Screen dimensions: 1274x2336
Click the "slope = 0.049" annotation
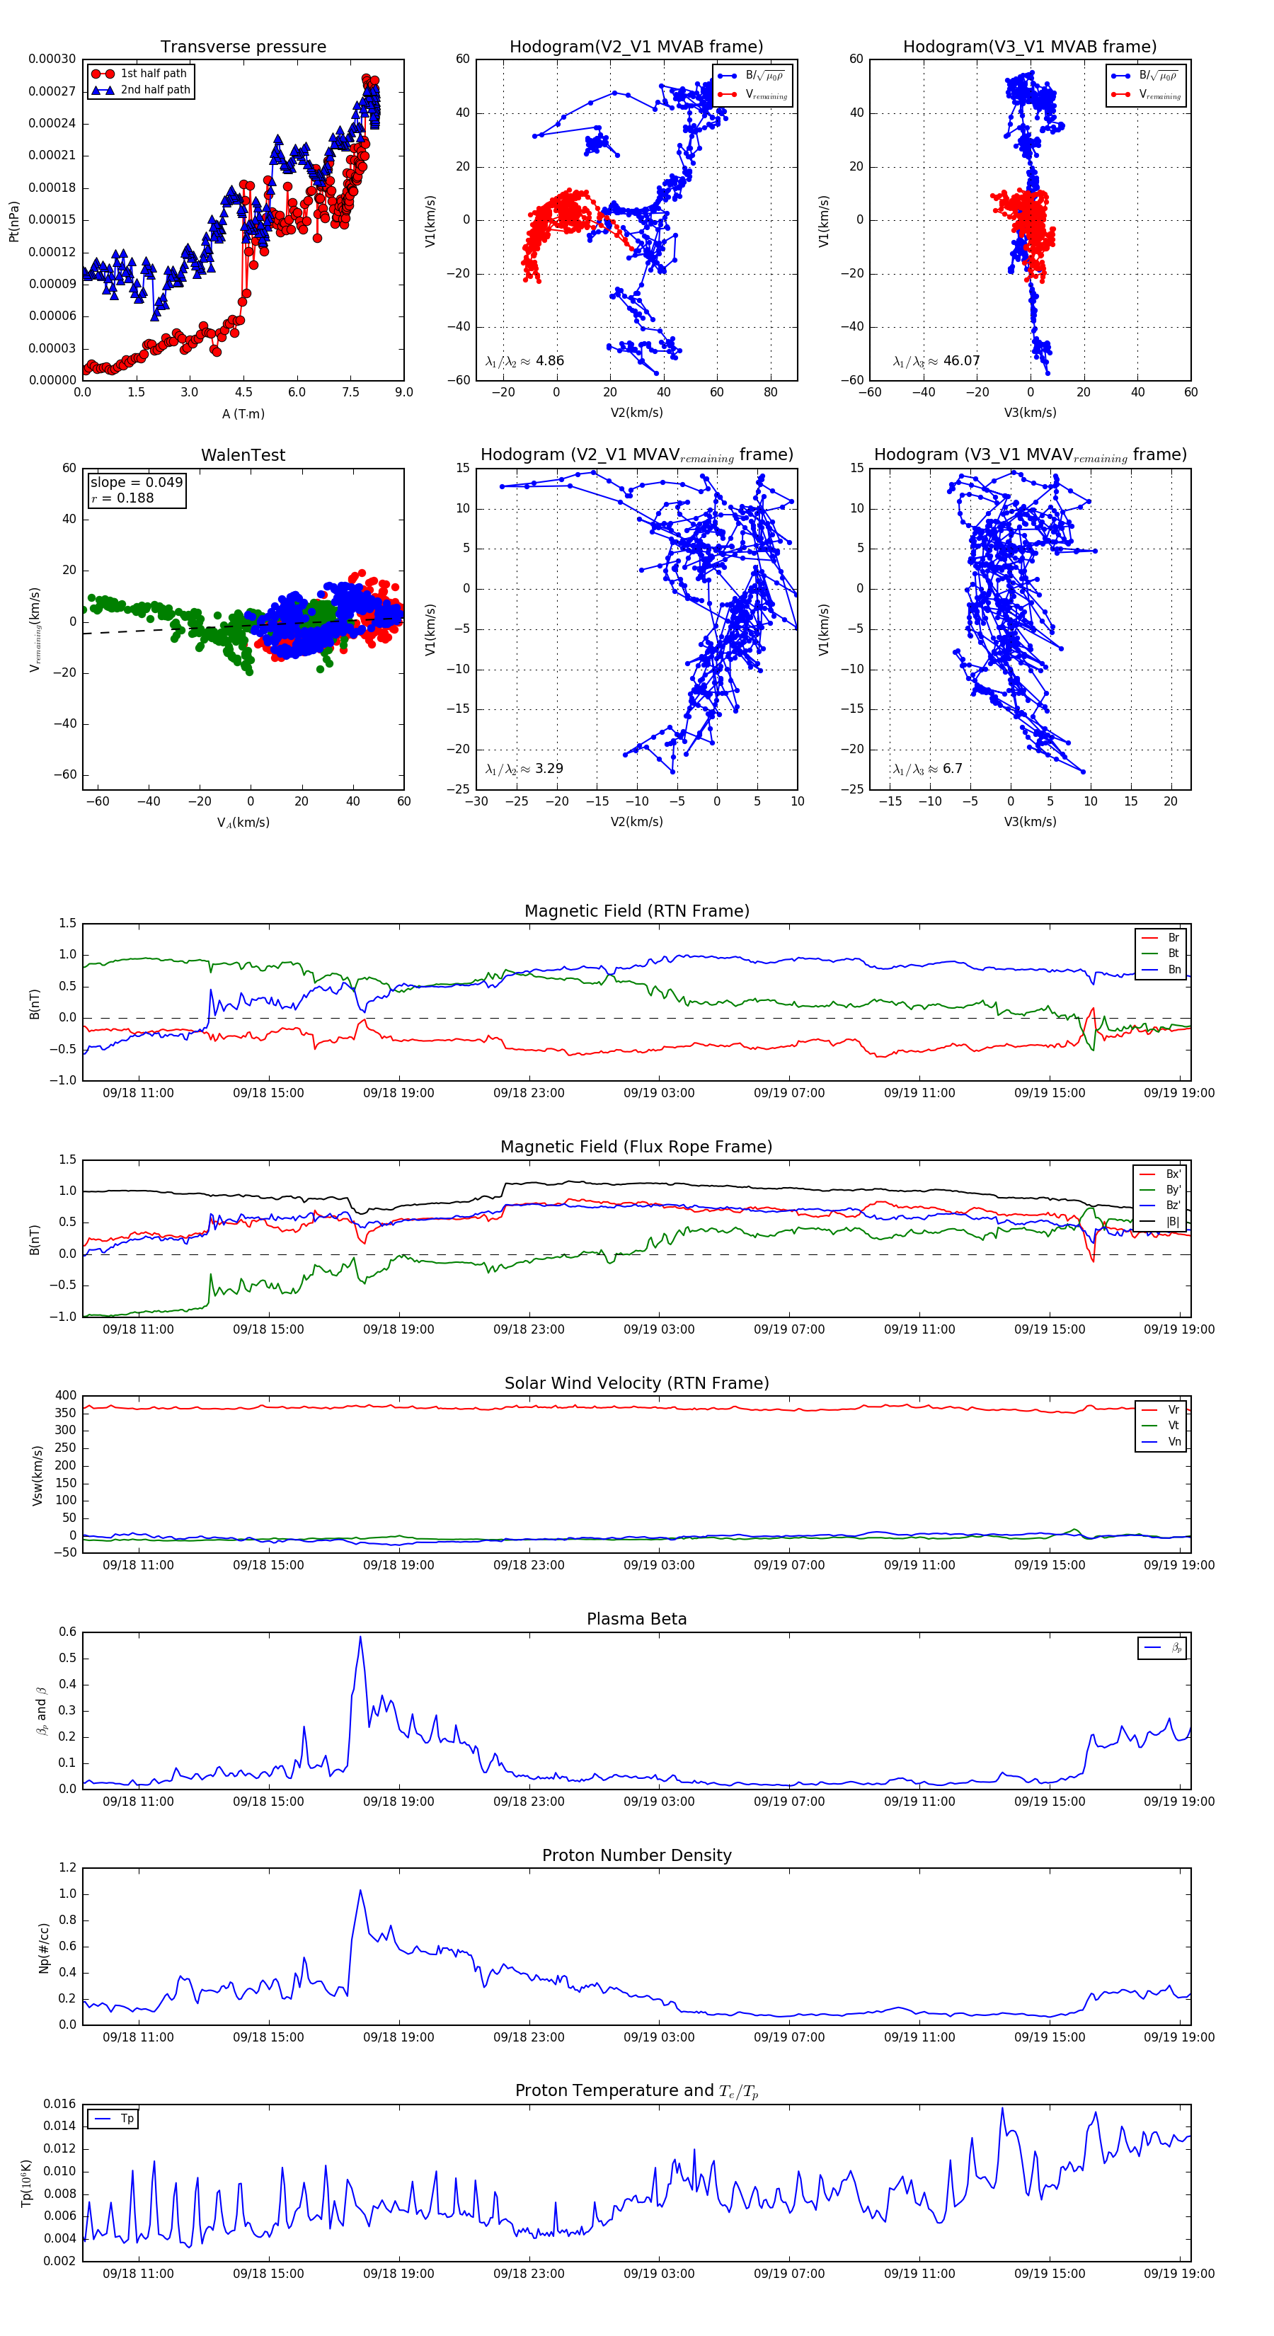tap(136, 483)
